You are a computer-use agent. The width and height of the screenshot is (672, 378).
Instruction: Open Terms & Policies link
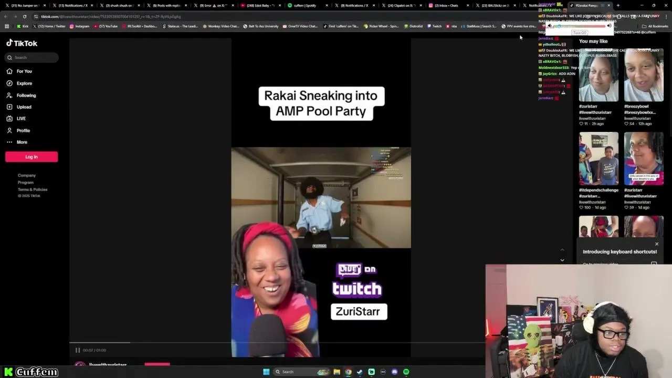click(x=33, y=189)
